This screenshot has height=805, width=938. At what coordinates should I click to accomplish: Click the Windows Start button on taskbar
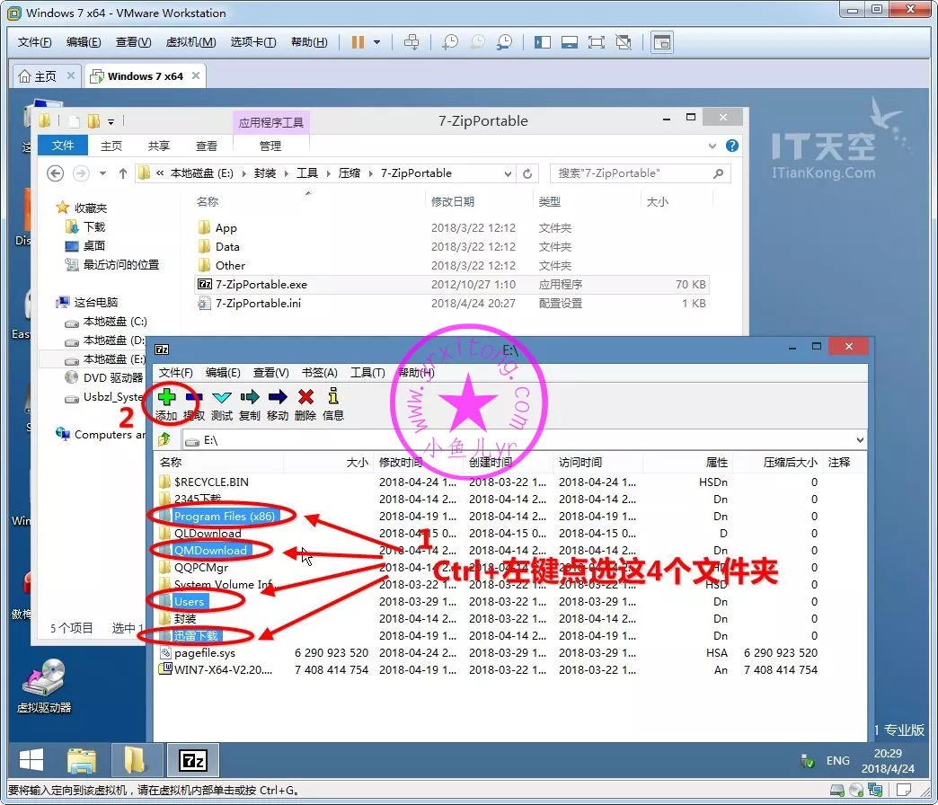(x=31, y=761)
